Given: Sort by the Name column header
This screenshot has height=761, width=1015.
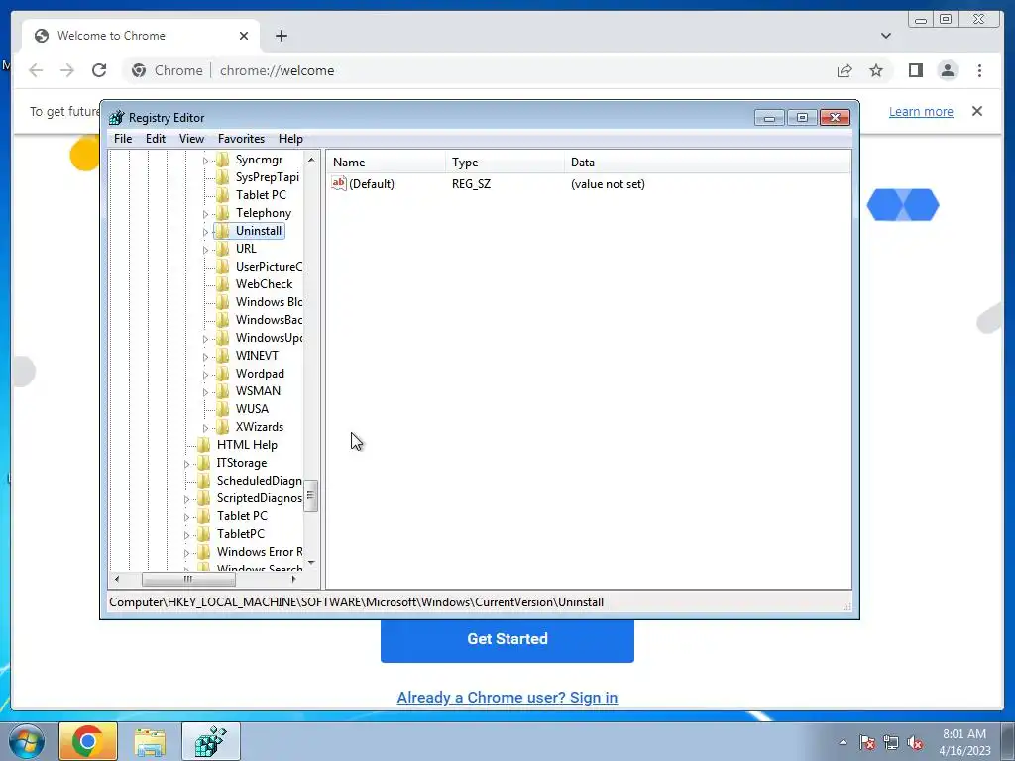Looking at the screenshot, I should 386,163.
